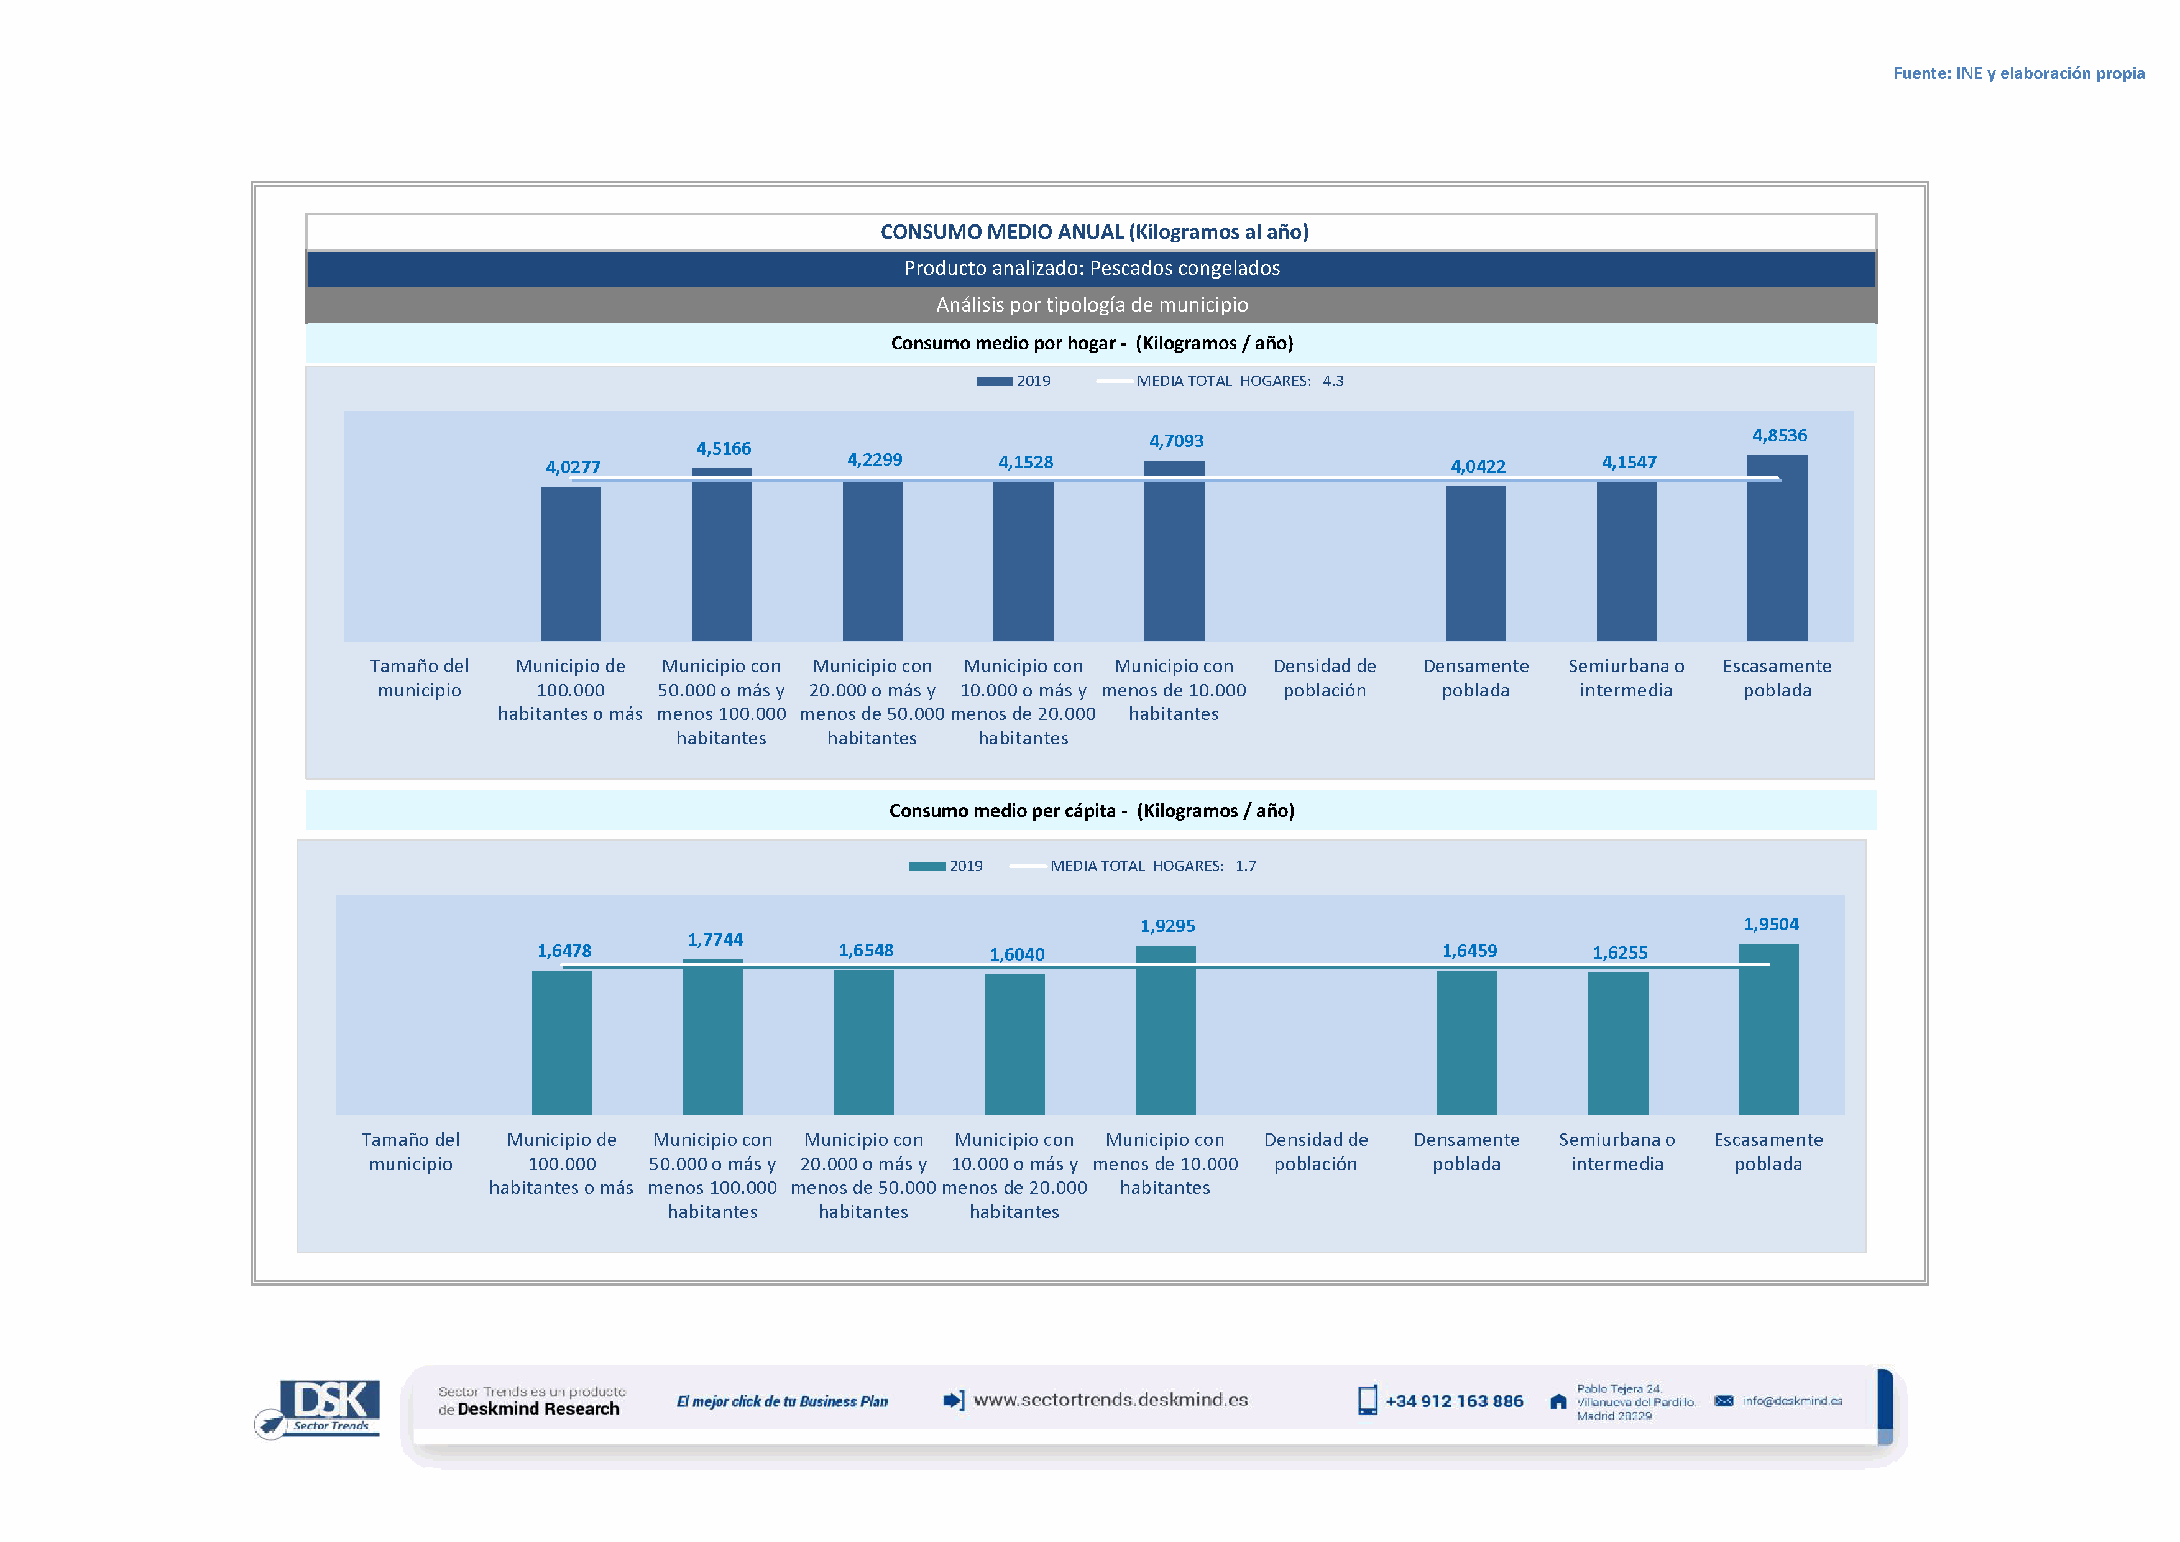The image size is (2180, 1542).
Task: Click the login arrow icon beside website URL
Action: (x=954, y=1400)
